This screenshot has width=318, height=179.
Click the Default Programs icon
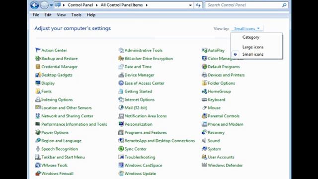[204, 67]
